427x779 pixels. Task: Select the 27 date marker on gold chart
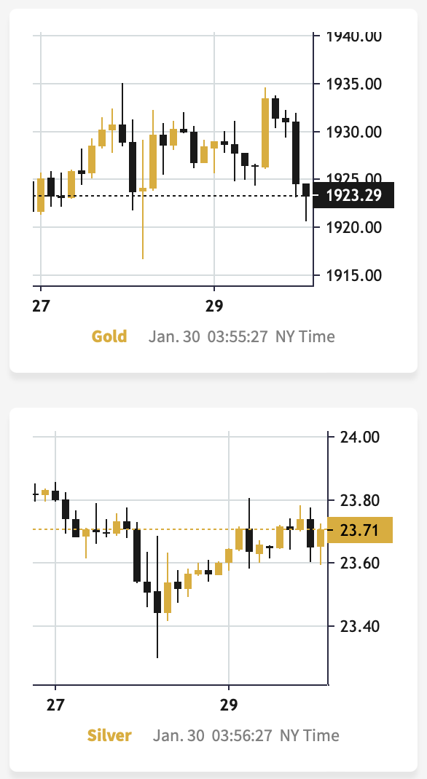(x=41, y=307)
